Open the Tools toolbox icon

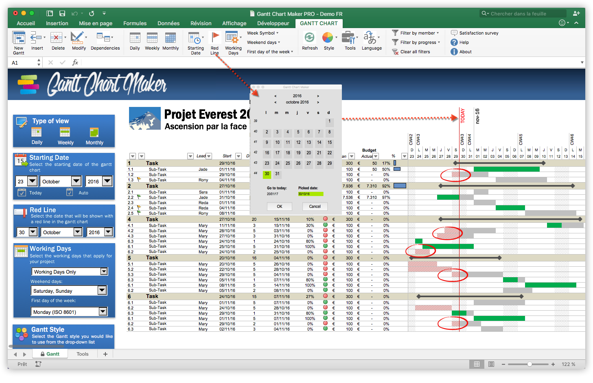tap(348, 38)
